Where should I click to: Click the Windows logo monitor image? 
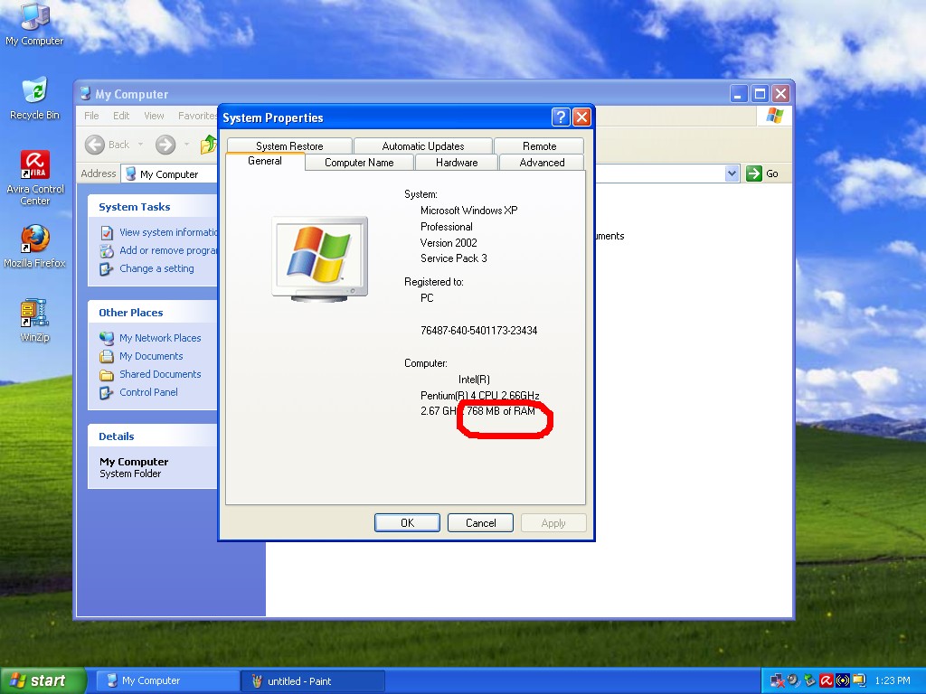(319, 259)
